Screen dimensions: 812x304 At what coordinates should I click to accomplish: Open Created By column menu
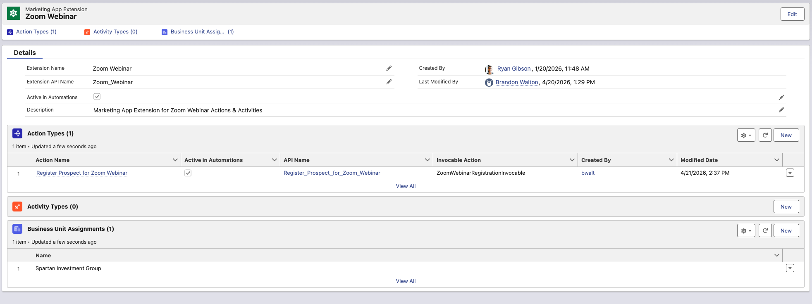[x=671, y=160]
